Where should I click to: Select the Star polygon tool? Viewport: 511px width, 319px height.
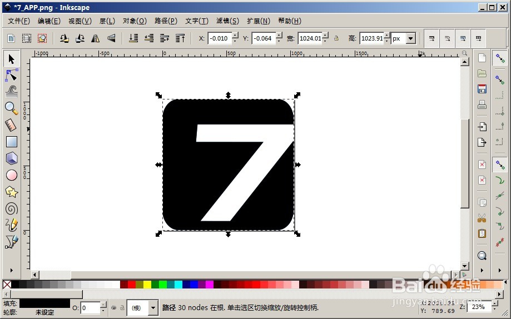[x=12, y=192]
